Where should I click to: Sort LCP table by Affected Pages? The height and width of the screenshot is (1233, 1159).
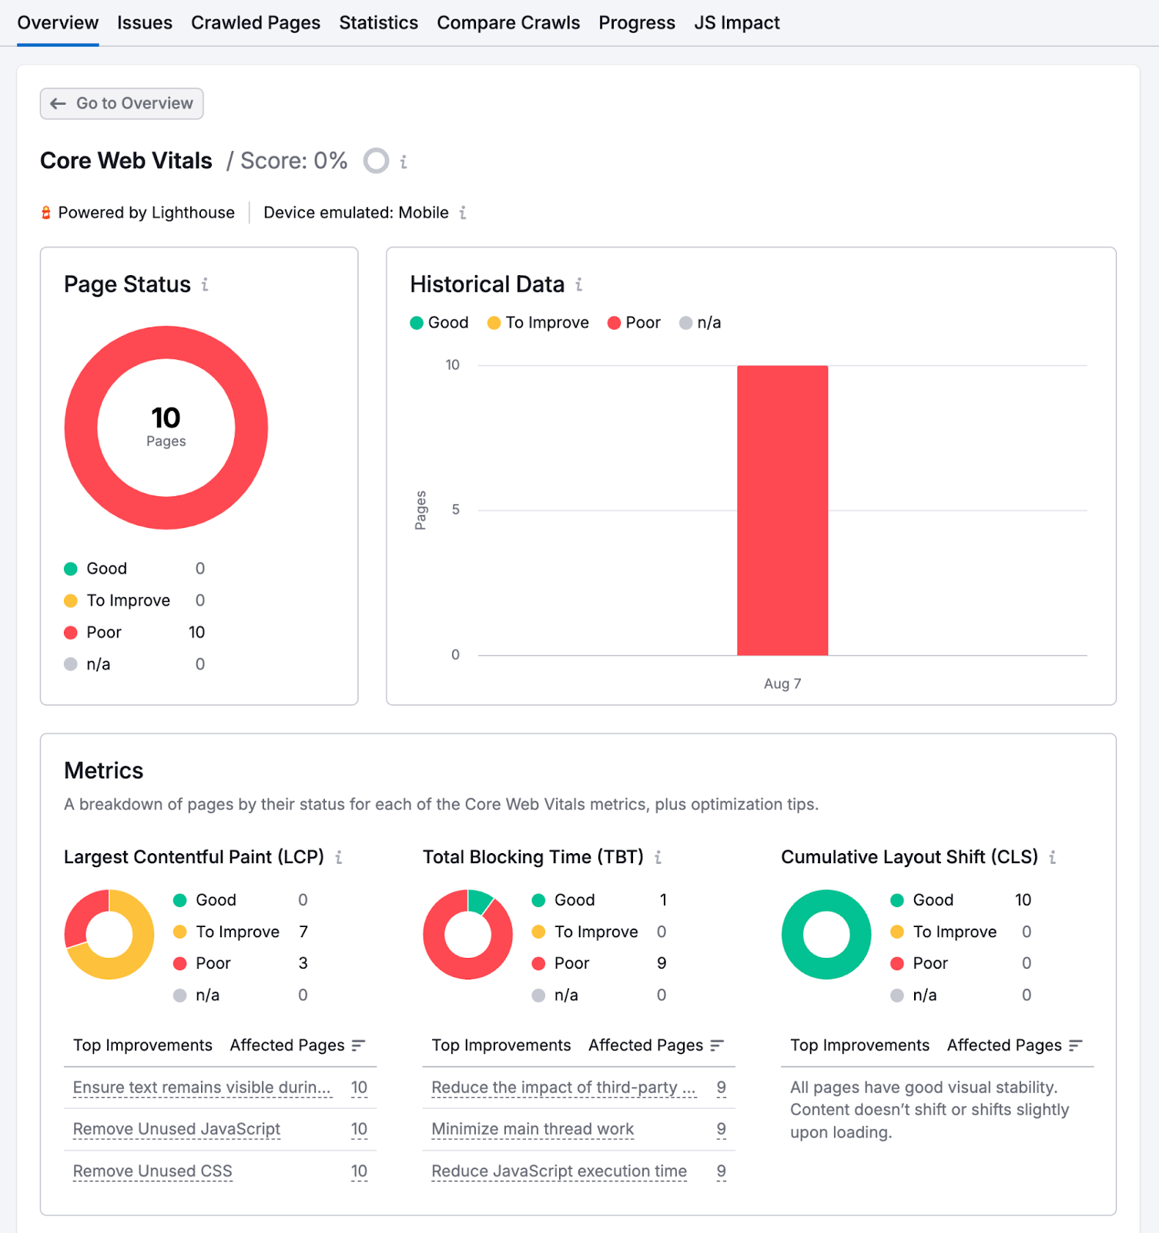pyautogui.click(x=358, y=1045)
